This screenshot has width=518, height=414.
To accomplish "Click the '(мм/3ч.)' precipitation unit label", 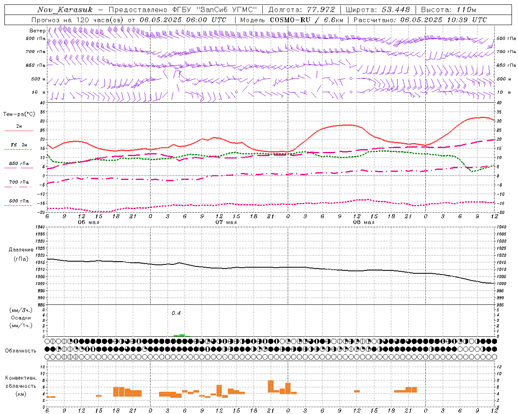I will click(x=21, y=310).
